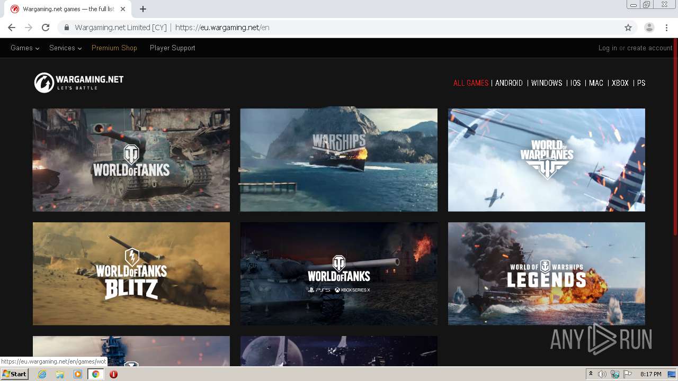
Task: Filter games by ANDROID
Action: [x=509, y=83]
